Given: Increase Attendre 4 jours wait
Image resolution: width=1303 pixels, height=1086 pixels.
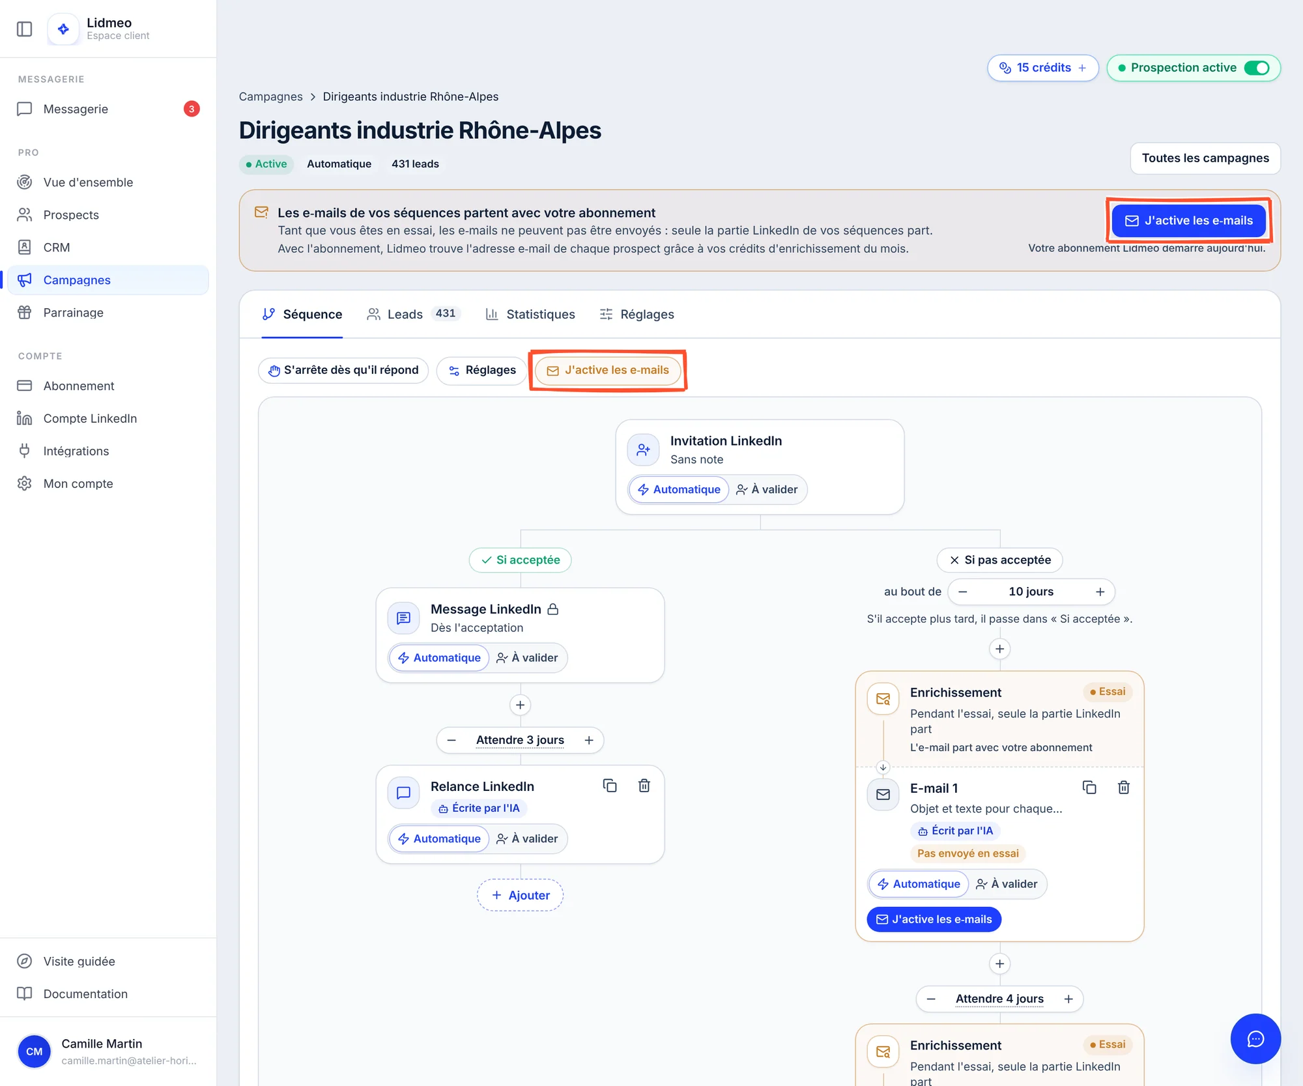Looking at the screenshot, I should point(1068,999).
